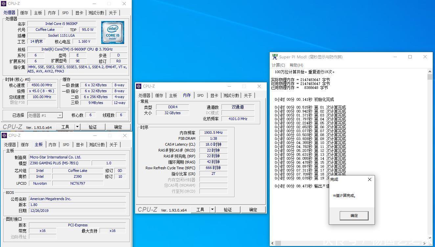Switch to 主板 tab in the processor CPU-Z window
The width and height of the screenshot is (435, 247).
coord(38,13)
